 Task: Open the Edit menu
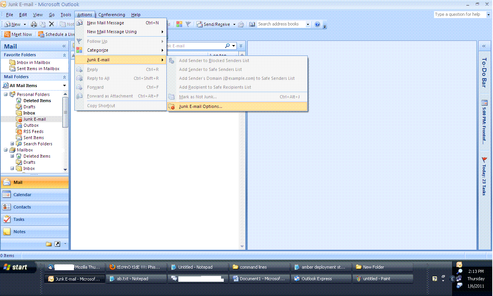pos(23,15)
